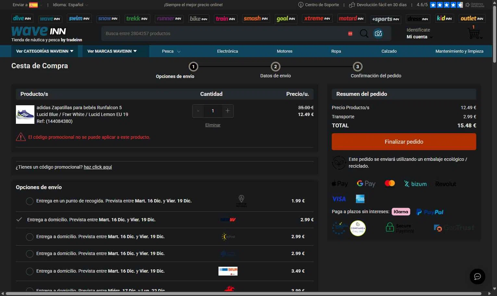Image resolution: width=497 pixels, height=296 pixels.
Task: Decrease quantity with minus button
Action: coord(198,111)
